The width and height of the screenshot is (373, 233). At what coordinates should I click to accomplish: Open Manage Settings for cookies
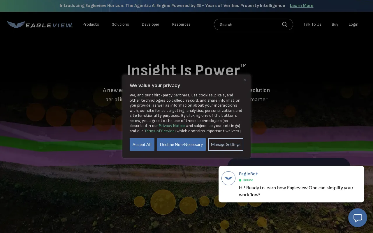[x=226, y=144]
